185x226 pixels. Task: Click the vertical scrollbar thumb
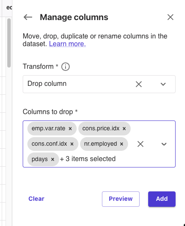tap(9, 43)
